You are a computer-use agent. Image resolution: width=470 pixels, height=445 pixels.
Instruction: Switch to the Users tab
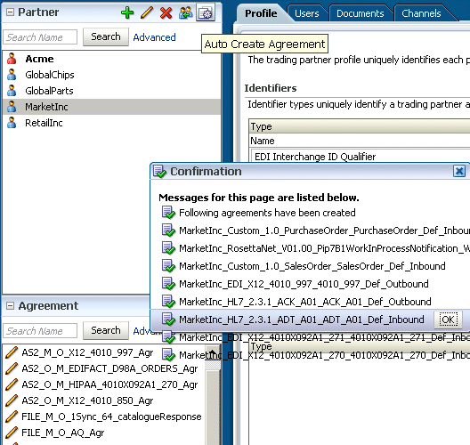(306, 13)
